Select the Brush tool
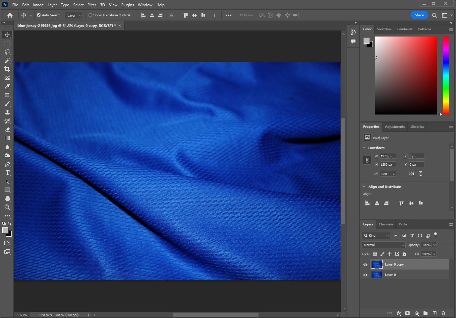 [x=7, y=104]
